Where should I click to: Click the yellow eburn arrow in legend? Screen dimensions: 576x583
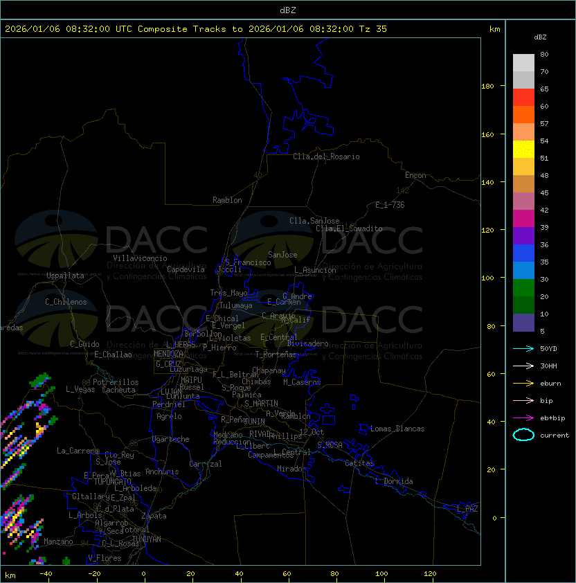[x=523, y=384]
